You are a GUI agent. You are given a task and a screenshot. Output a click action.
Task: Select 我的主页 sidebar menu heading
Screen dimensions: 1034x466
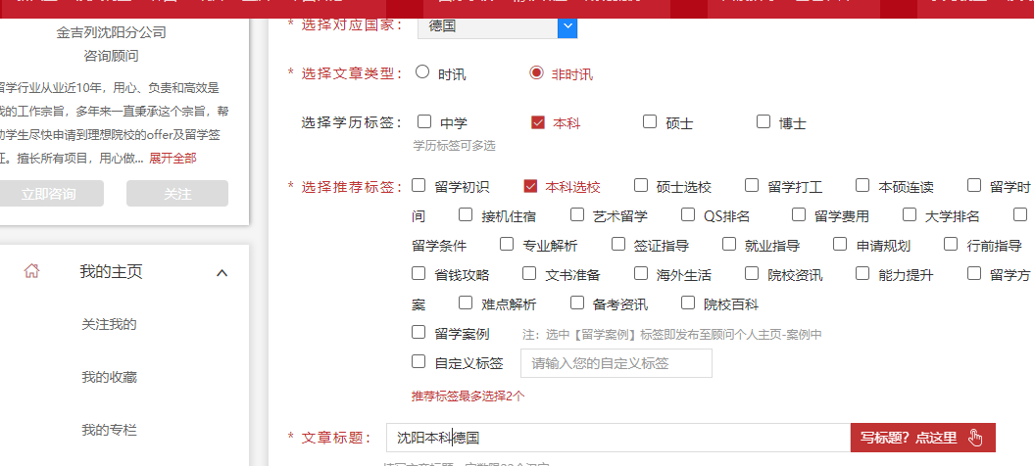112,271
